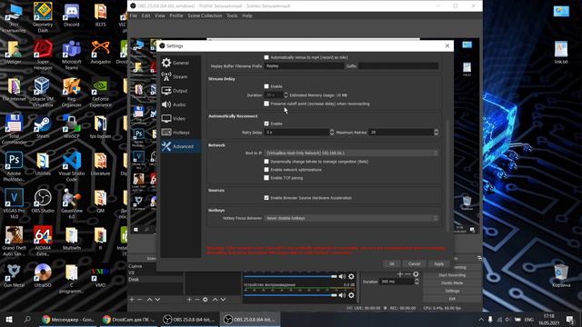Open the View menu in OBS
The height and width of the screenshot is (327, 582).
click(160, 15)
